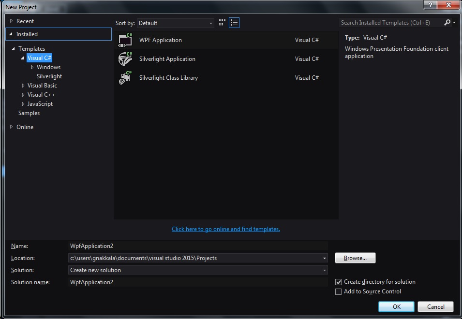Switch to small icons view
462x319 pixels.
coord(222,22)
